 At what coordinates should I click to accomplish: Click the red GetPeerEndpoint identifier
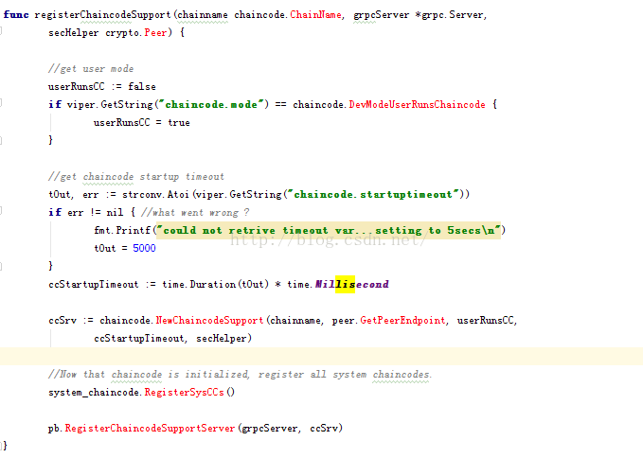(x=402, y=321)
